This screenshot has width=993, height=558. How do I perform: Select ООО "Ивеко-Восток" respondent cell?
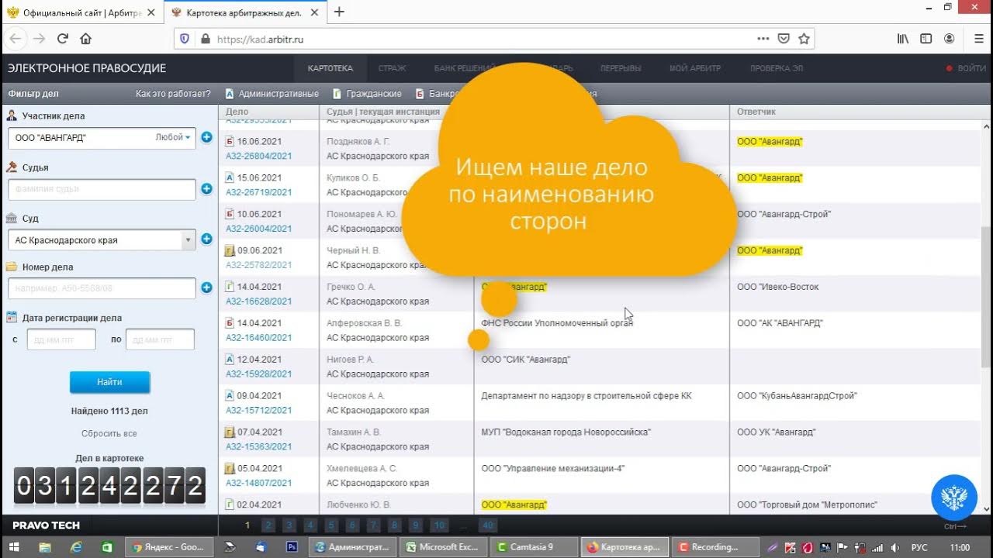[778, 287]
